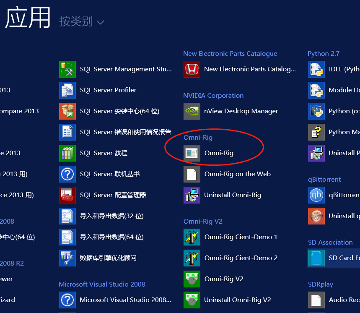Image resolution: width=360 pixels, height=313 pixels.
Task: Click the New Electronic Parts Catalogue group header
Action: [230, 54]
